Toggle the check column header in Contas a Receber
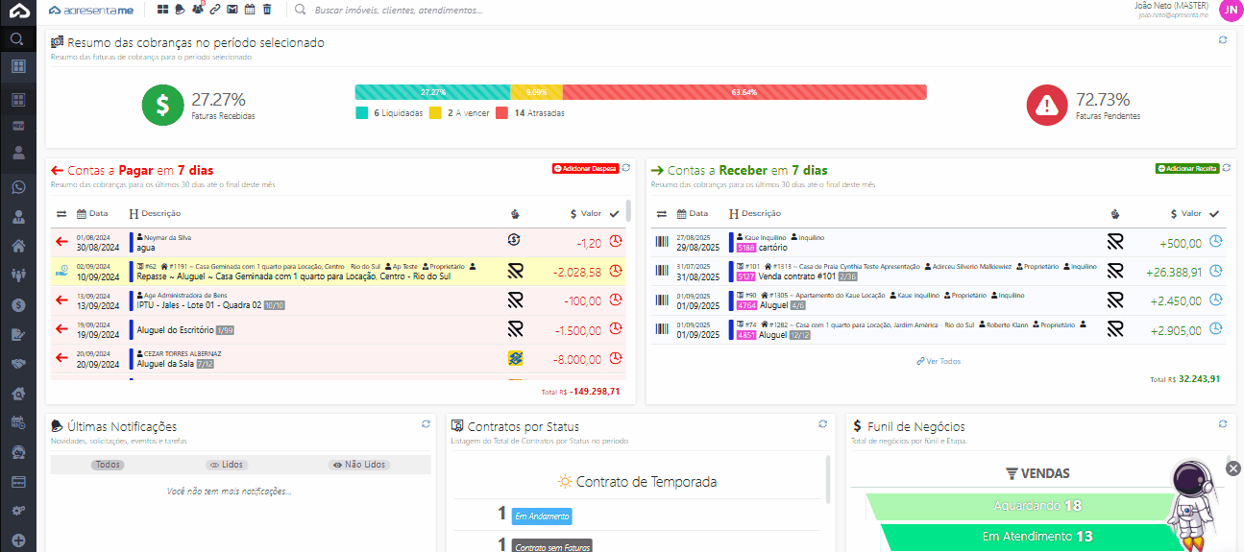Screen dimensions: 1244x552 (x=1214, y=213)
